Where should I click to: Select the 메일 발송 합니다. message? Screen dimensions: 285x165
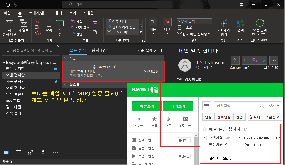(x=113, y=71)
